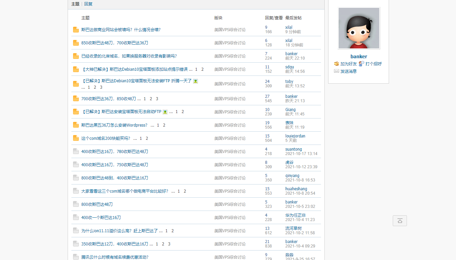Open last poster louiejordan profile
The height and width of the screenshot is (260, 456).
click(295, 136)
